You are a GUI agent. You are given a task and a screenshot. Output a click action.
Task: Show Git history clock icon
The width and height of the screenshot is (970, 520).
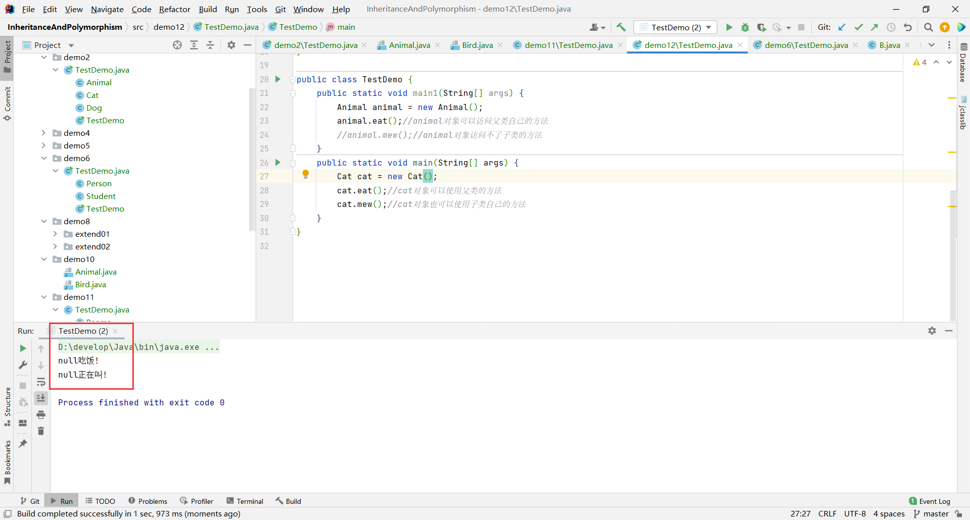click(x=891, y=27)
